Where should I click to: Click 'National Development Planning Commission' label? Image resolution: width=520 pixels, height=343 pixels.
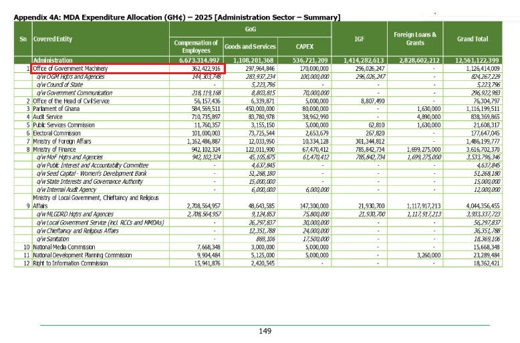click(82, 255)
